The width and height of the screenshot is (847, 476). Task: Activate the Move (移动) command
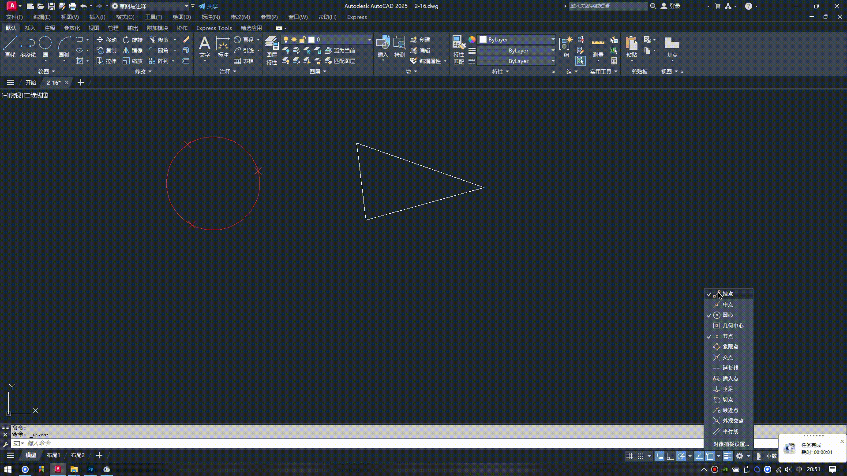106,40
